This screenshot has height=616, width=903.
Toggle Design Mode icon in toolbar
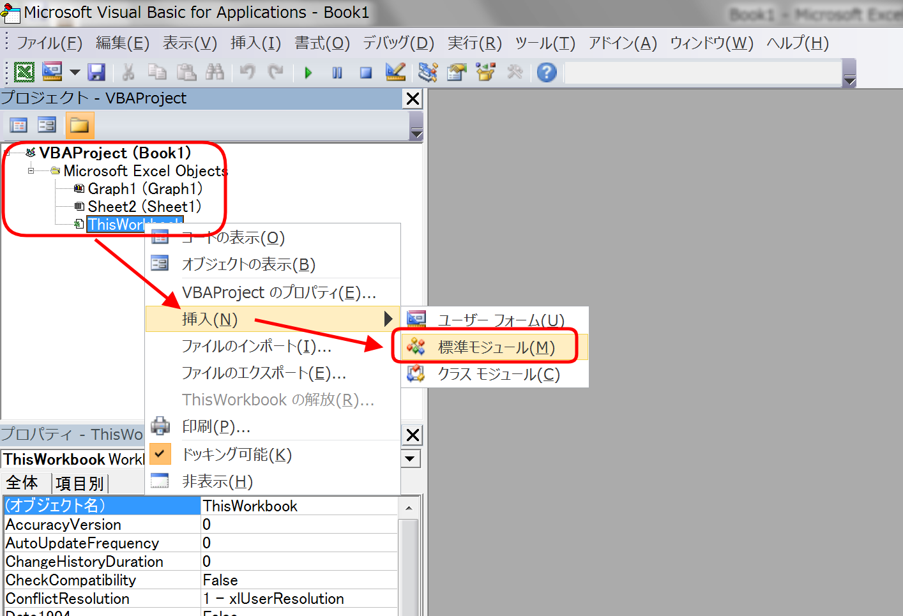pyautogui.click(x=395, y=72)
